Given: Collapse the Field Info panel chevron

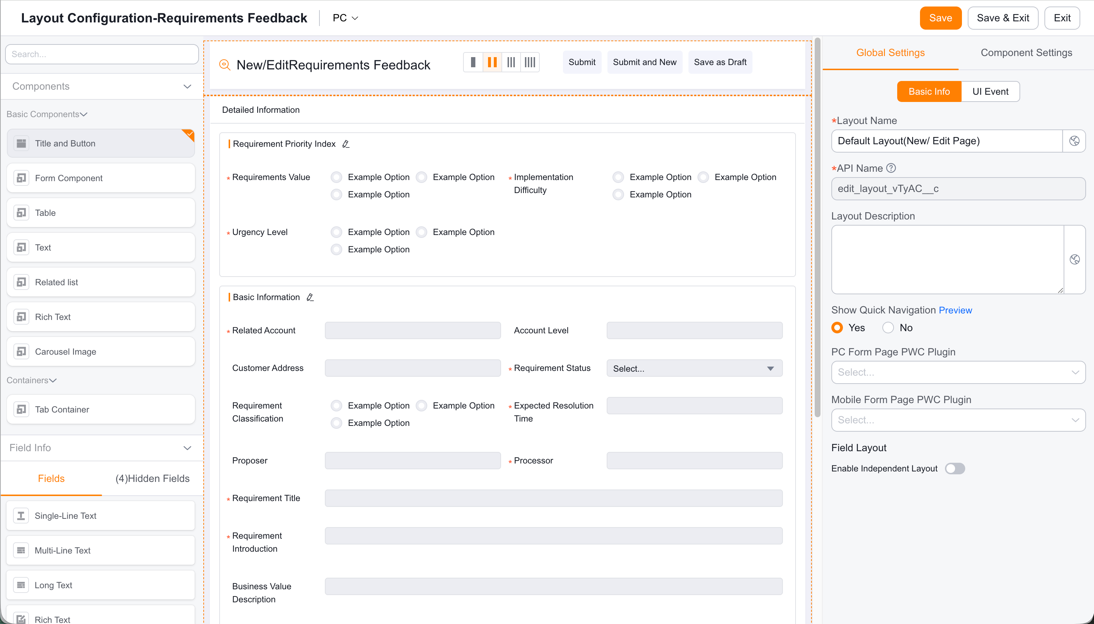Looking at the screenshot, I should pos(187,448).
